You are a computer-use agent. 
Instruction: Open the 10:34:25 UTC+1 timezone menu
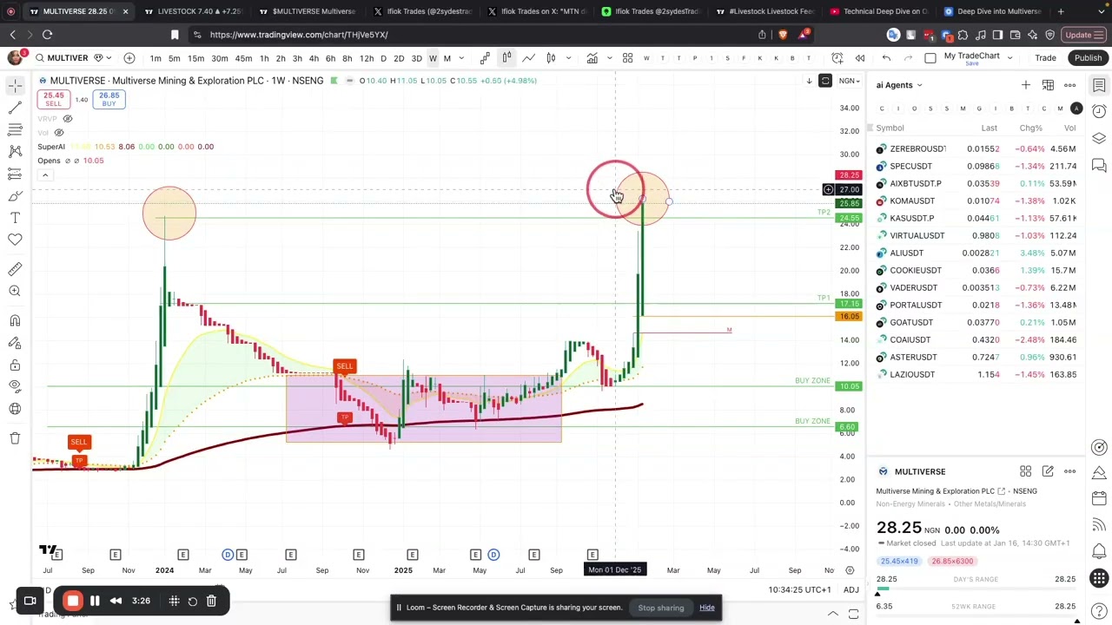click(x=800, y=590)
